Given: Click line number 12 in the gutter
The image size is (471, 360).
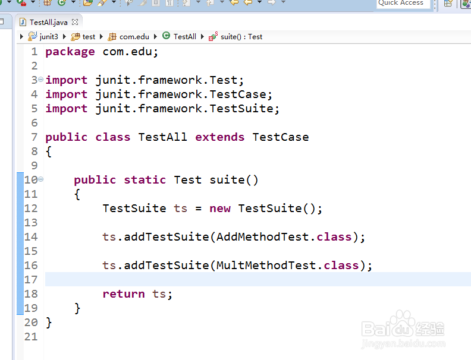Looking at the screenshot, I should [31, 209].
